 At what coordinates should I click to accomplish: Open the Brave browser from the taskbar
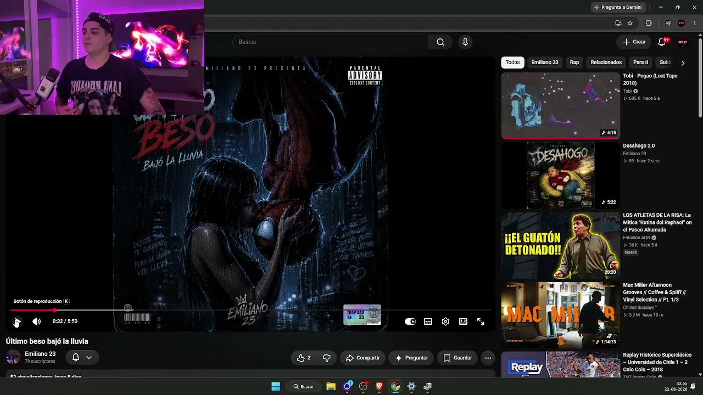tap(379, 386)
